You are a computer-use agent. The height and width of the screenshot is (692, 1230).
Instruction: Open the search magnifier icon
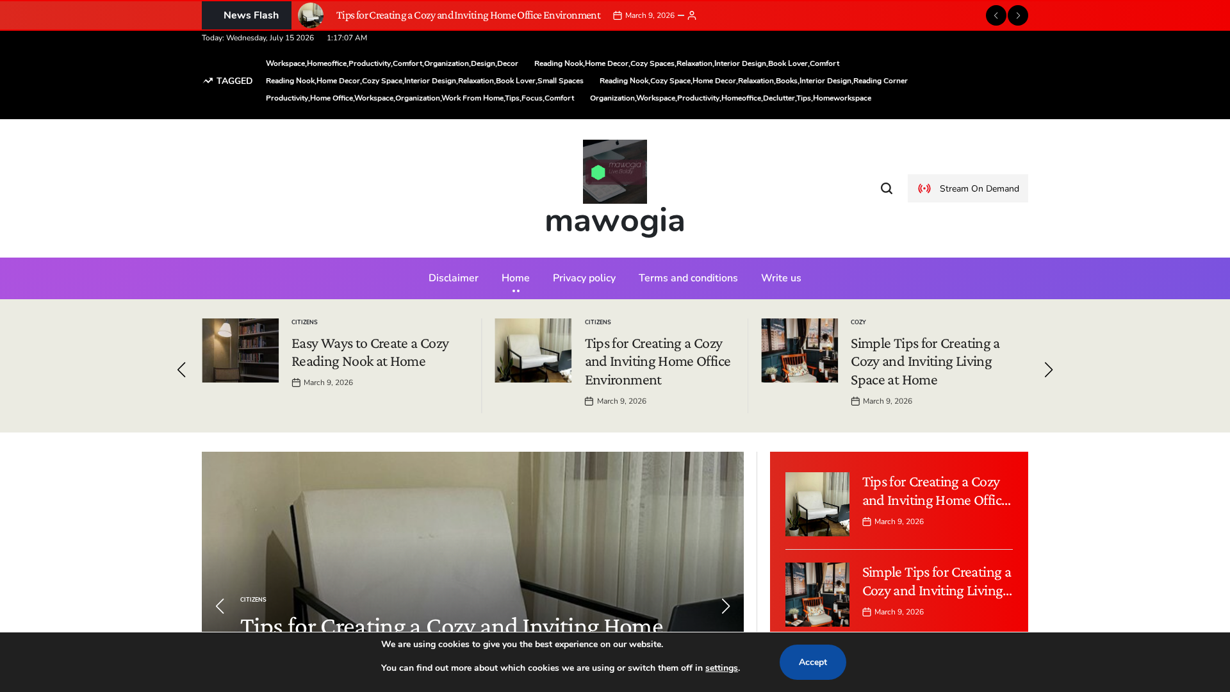tap(887, 188)
